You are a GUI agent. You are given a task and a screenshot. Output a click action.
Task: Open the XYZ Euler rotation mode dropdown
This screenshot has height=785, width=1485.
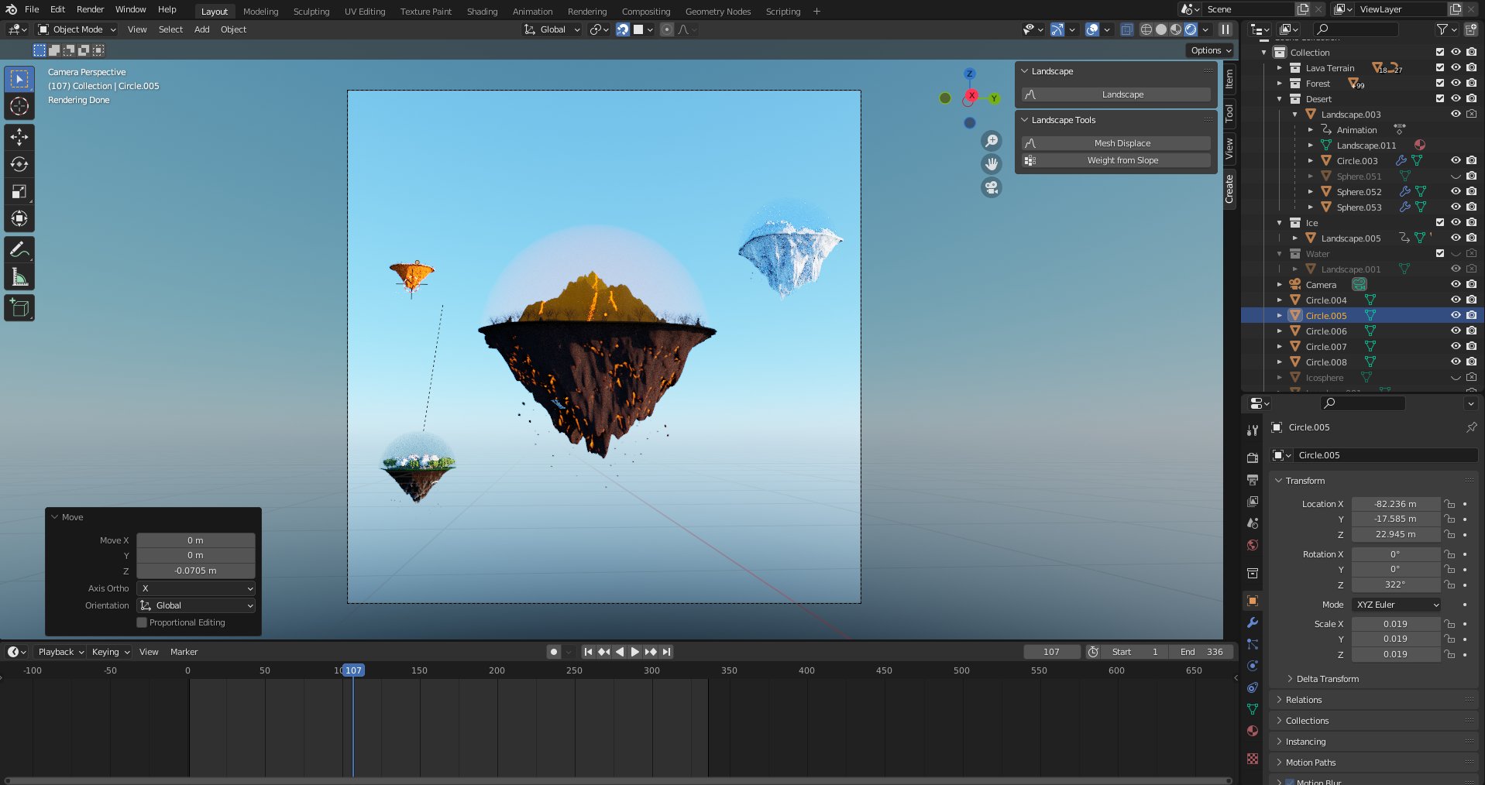(1397, 605)
